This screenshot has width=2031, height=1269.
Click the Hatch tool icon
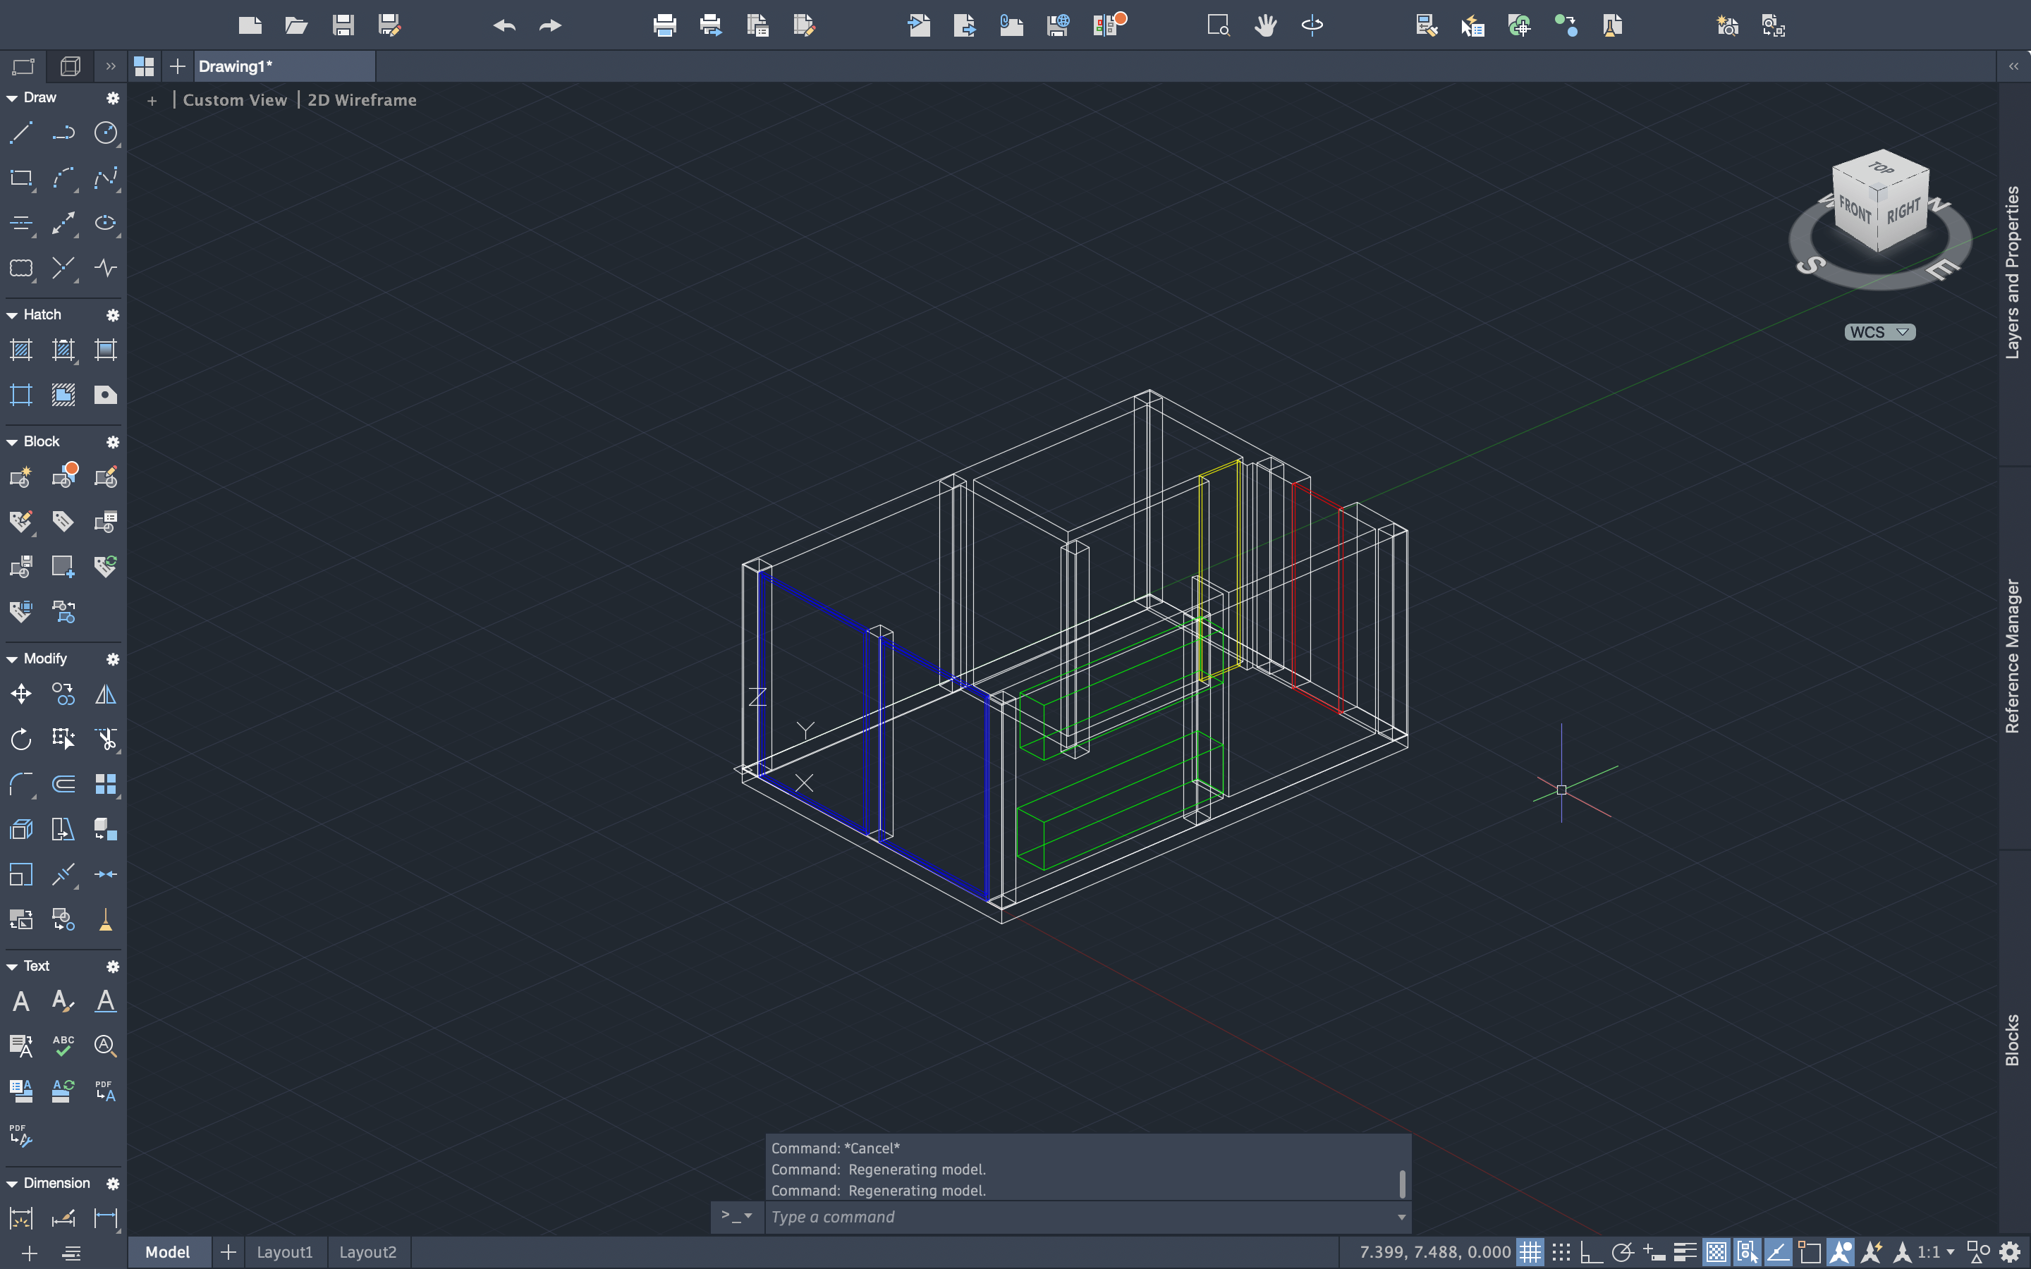coord(21,350)
